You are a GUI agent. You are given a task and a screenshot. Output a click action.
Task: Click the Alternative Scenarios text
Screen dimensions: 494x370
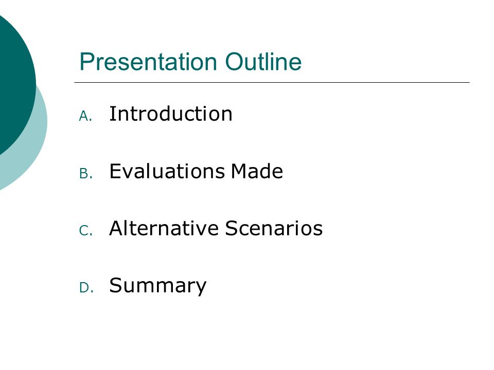(x=216, y=228)
